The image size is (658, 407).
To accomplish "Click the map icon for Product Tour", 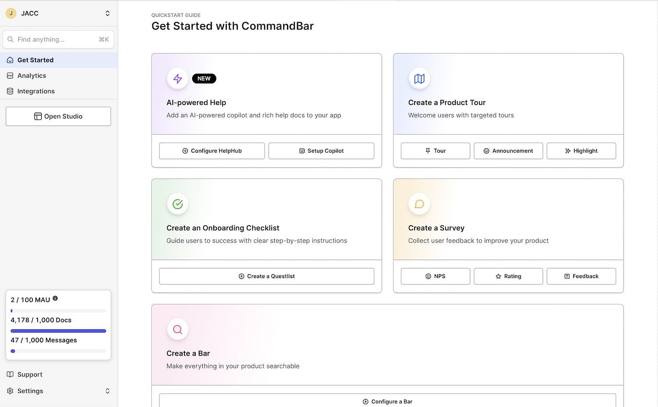I will coord(419,79).
